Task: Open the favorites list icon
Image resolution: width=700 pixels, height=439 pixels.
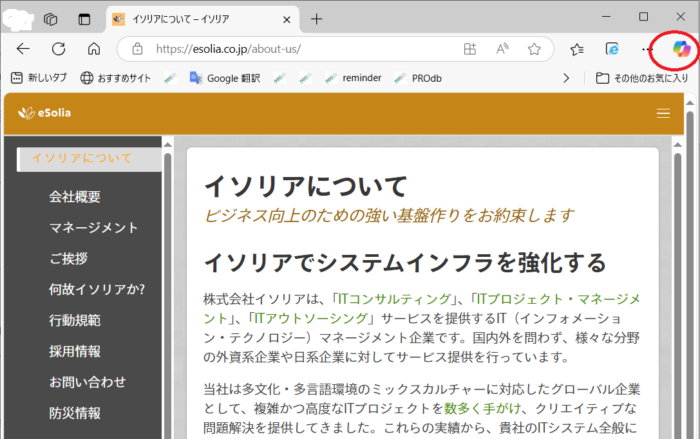Action: 577,48
